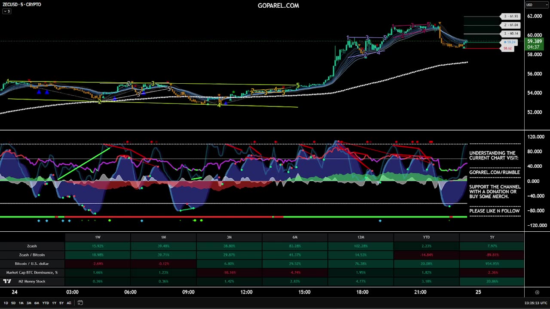The height and width of the screenshot is (309, 550).
Task: Click the 18:00 time axis label
Action: pos(362,292)
